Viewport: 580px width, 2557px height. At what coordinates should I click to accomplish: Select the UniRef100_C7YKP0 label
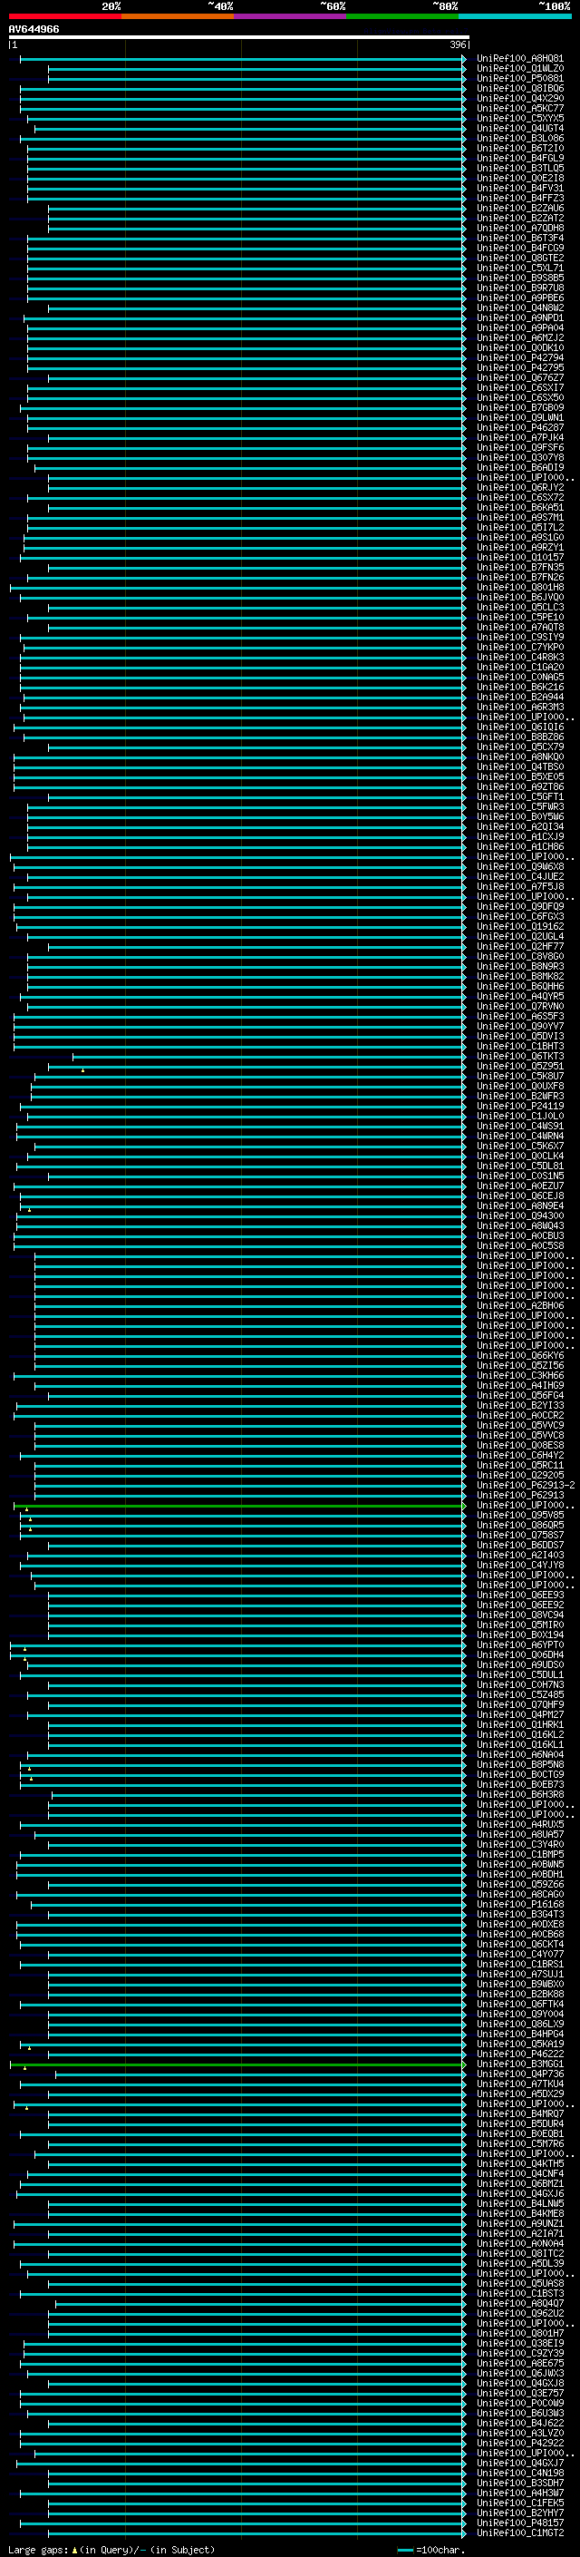click(520, 648)
